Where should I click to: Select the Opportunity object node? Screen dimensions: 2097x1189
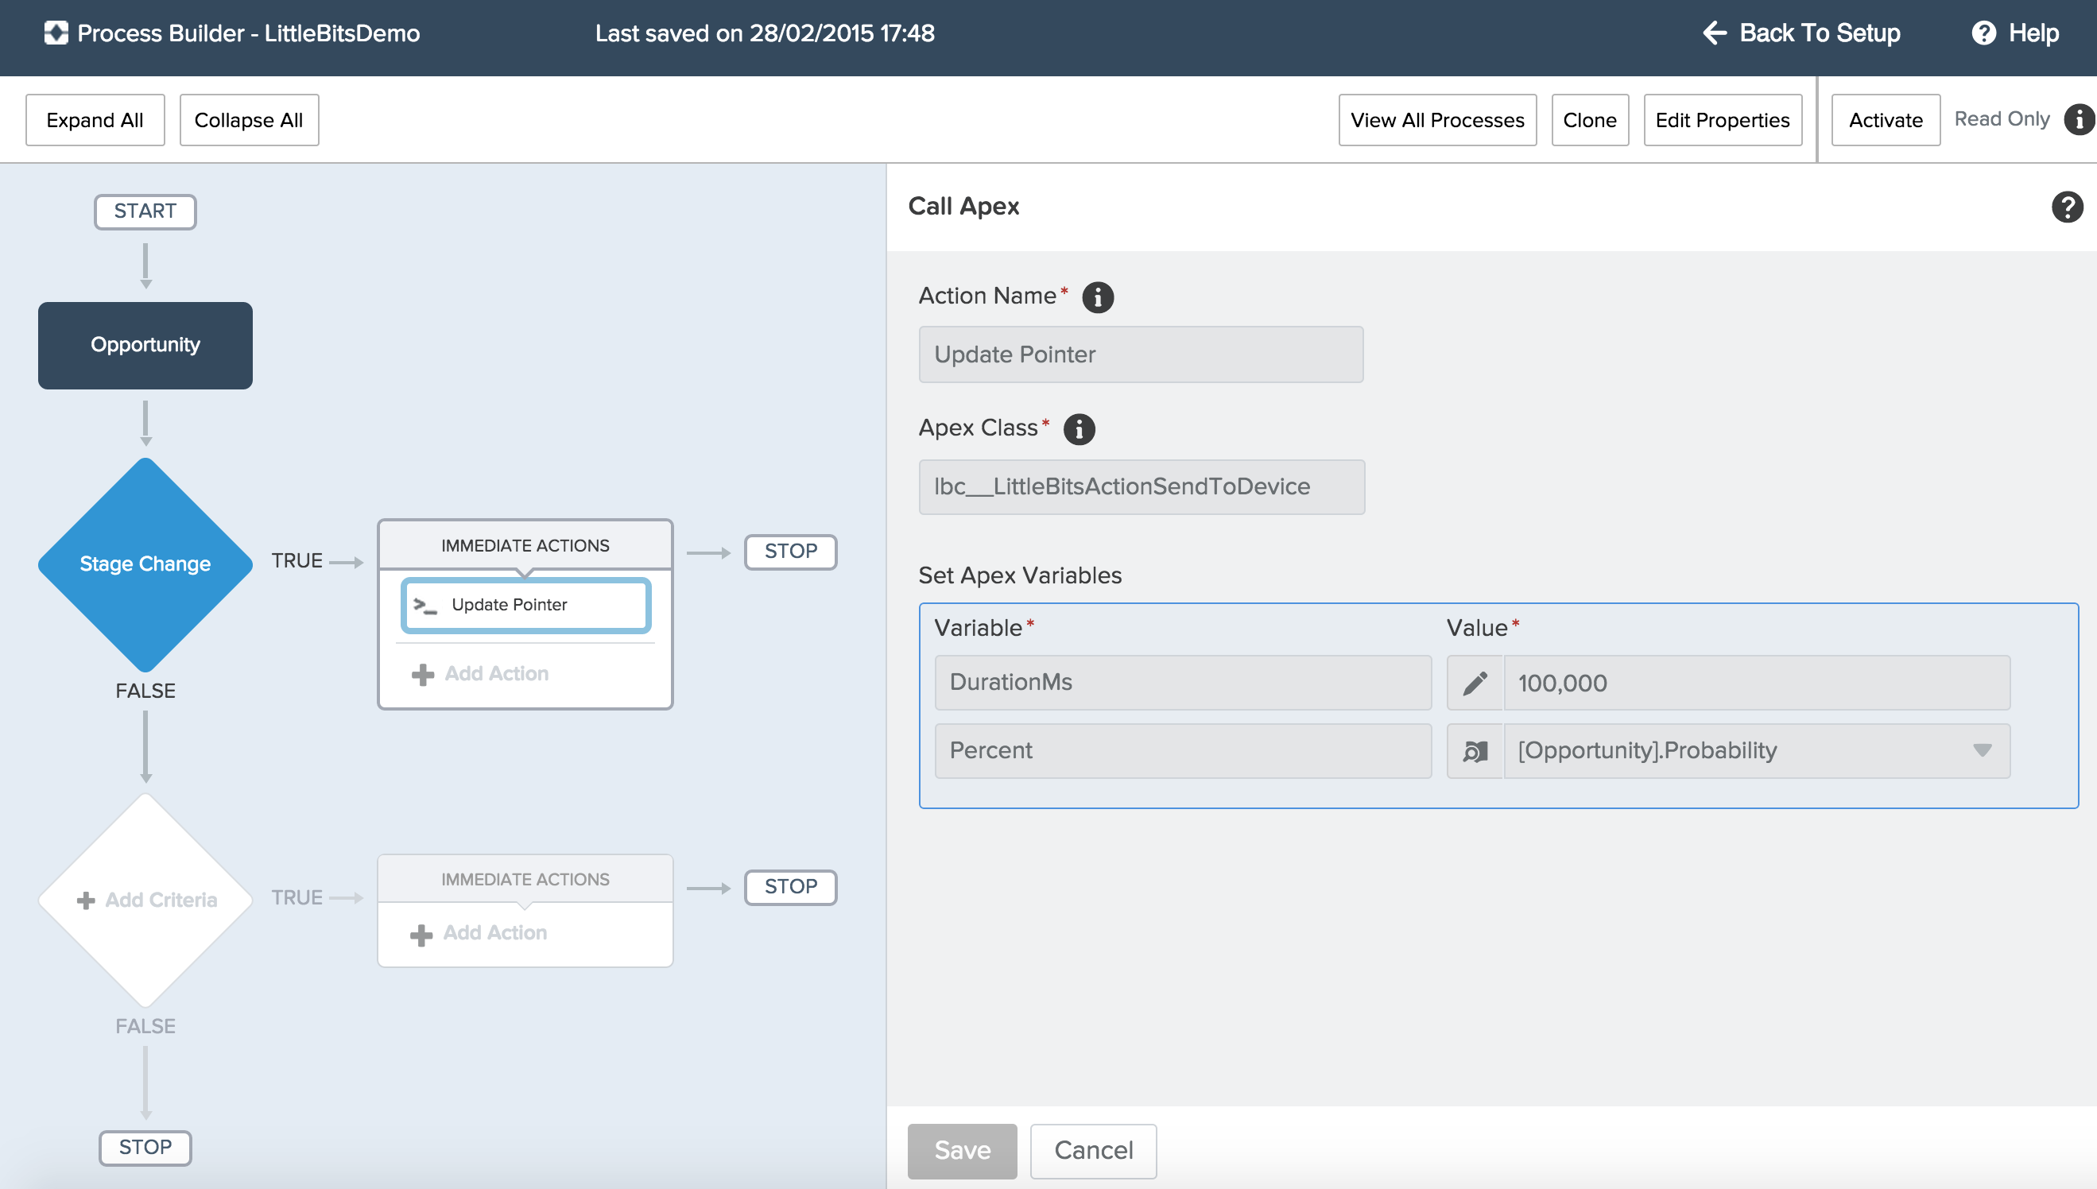(x=145, y=345)
